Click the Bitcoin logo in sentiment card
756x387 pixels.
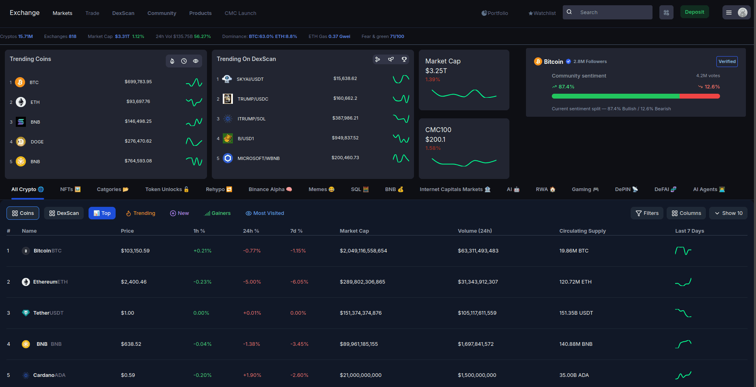coord(538,61)
